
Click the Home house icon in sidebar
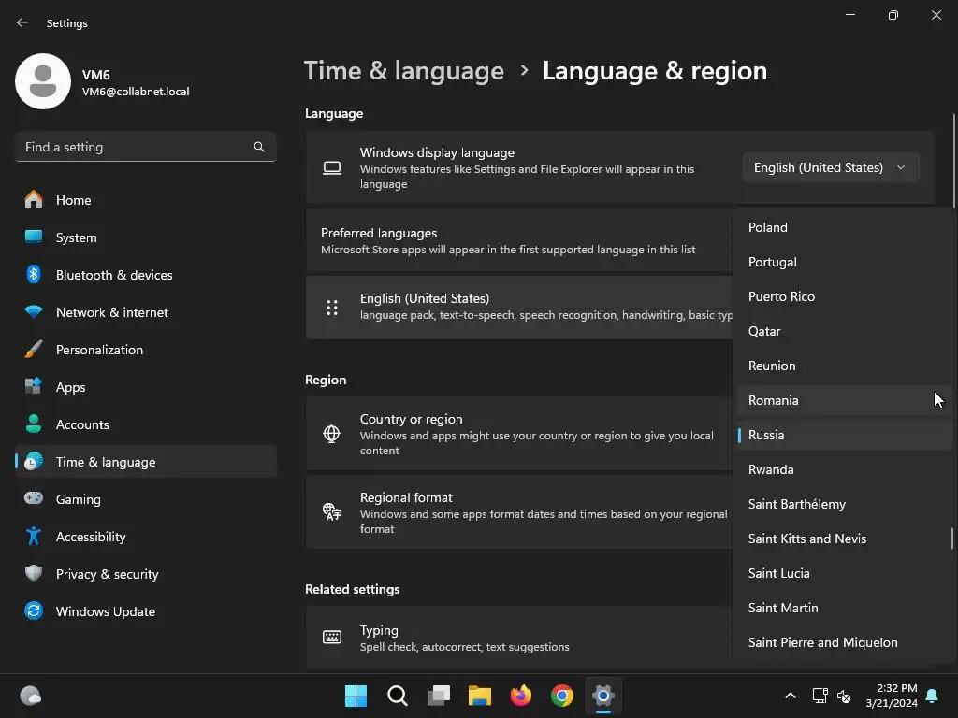pyautogui.click(x=34, y=200)
